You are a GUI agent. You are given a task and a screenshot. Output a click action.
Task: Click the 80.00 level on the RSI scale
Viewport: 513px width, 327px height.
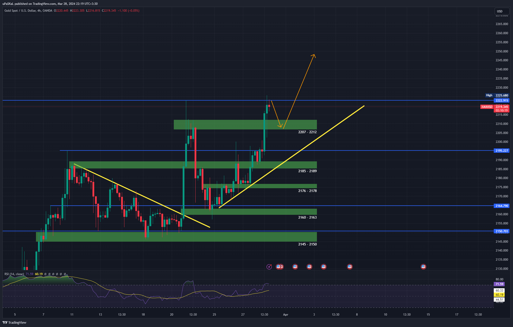click(x=499, y=279)
